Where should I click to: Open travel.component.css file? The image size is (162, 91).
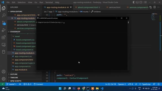coord(25,40)
